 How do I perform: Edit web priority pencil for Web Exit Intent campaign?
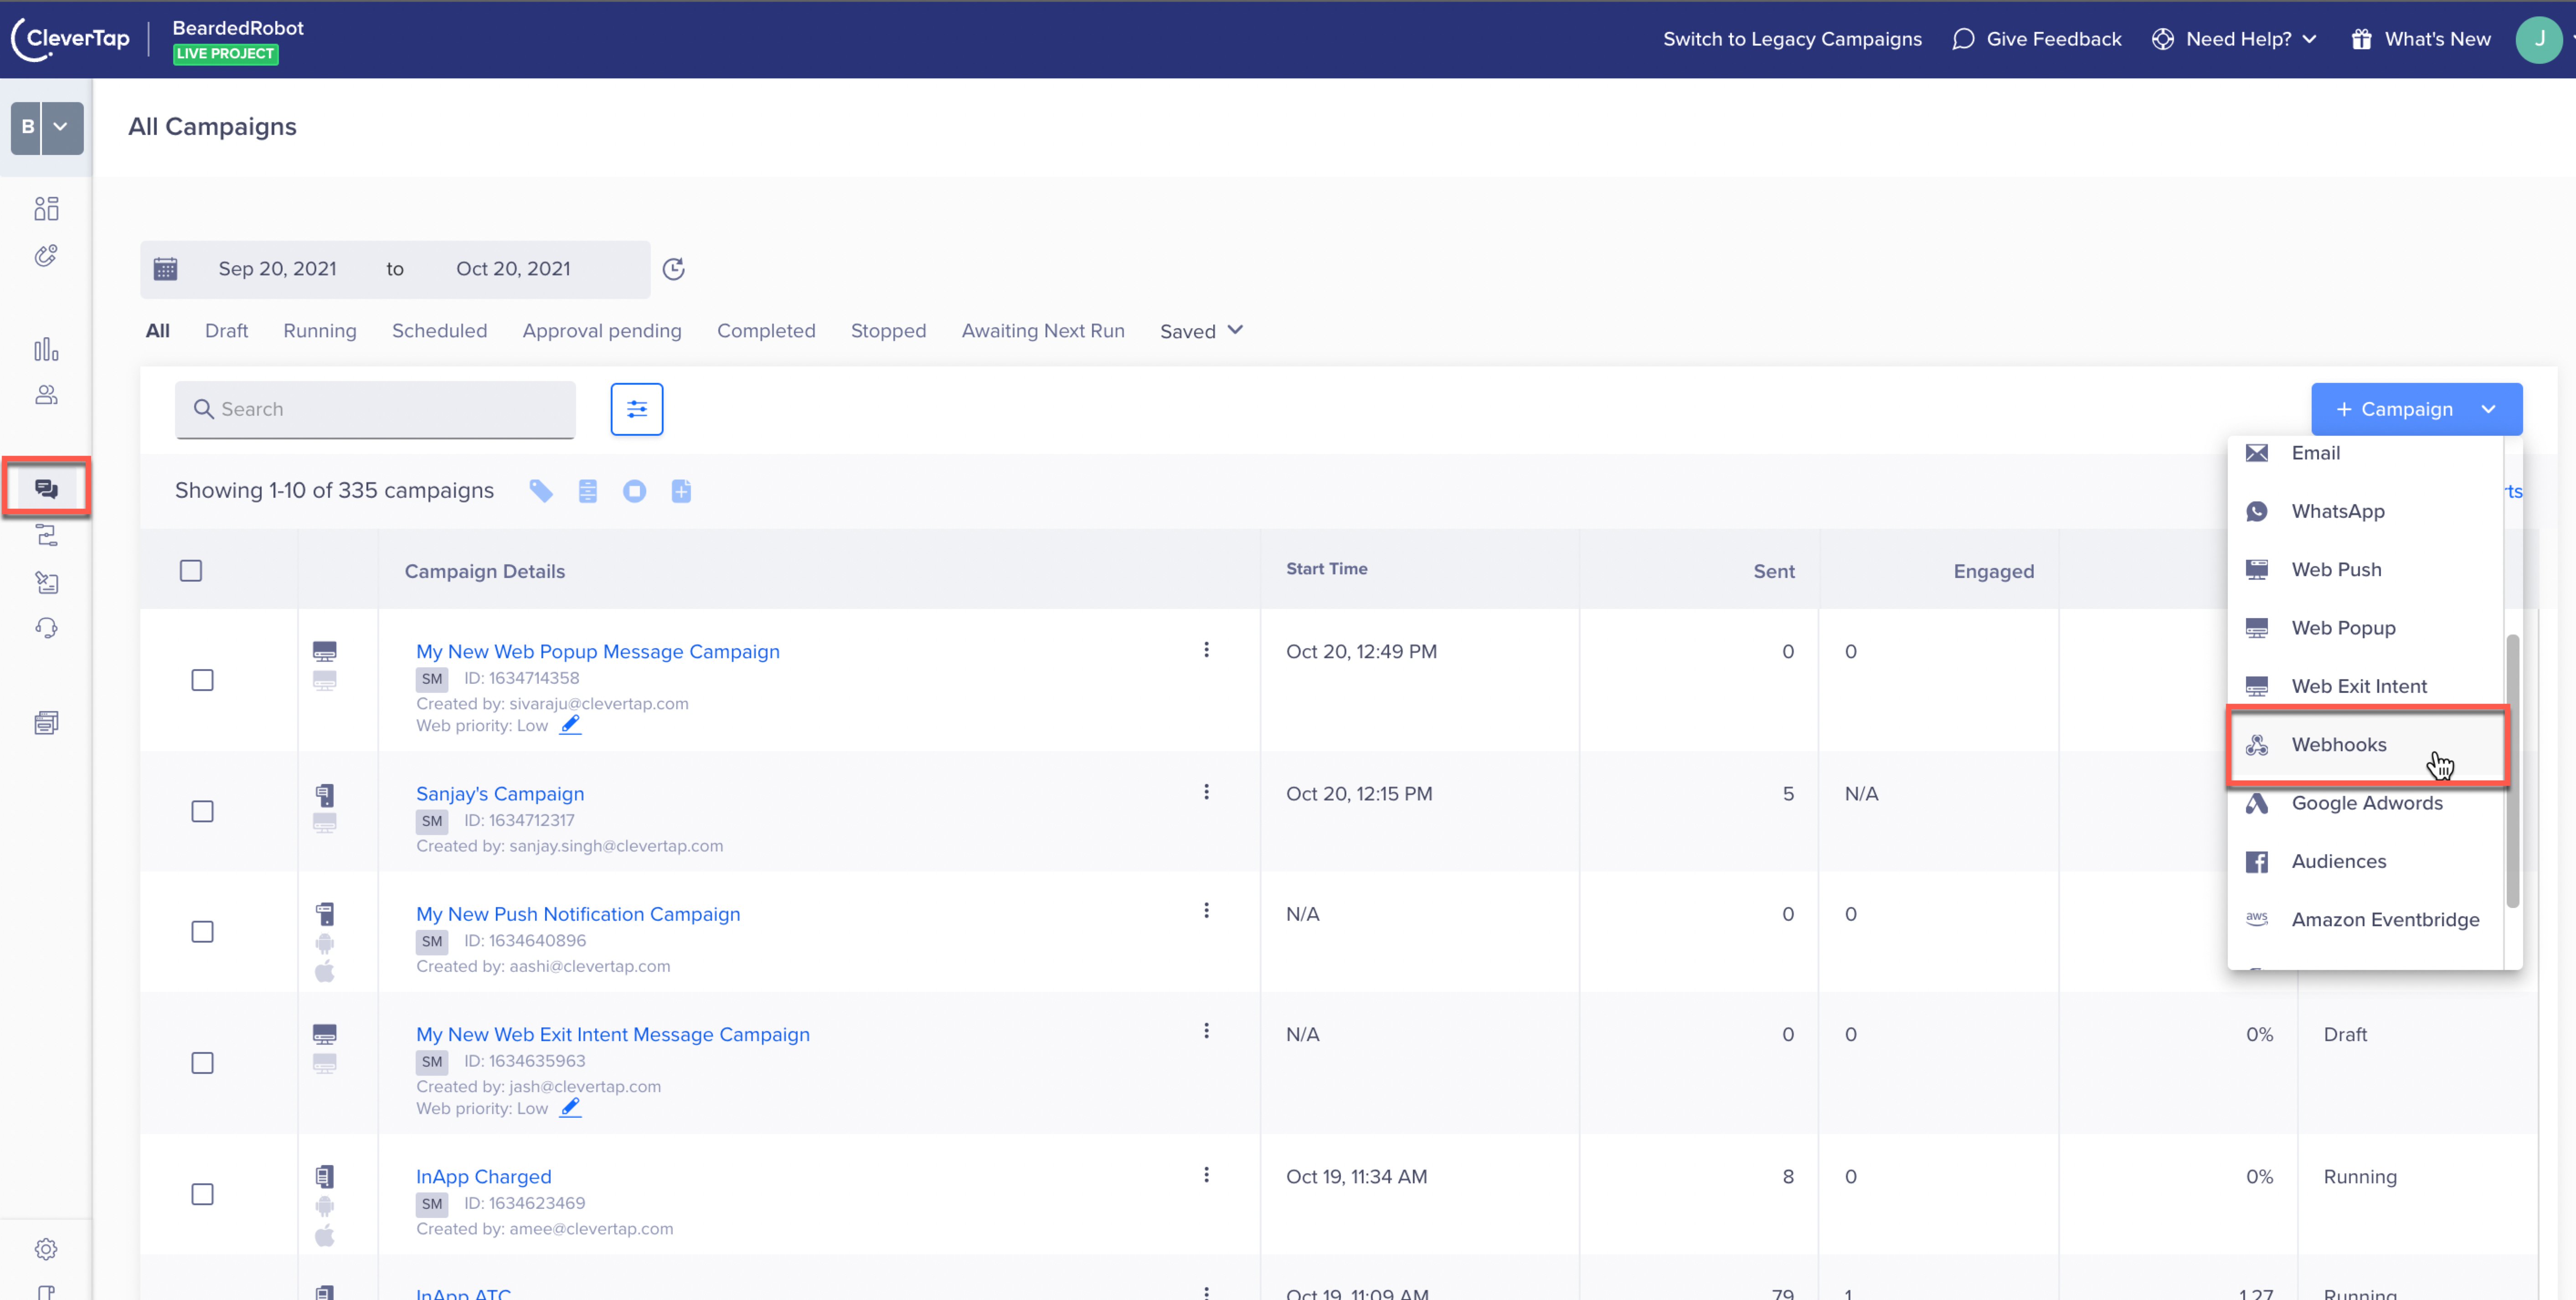pos(570,1108)
